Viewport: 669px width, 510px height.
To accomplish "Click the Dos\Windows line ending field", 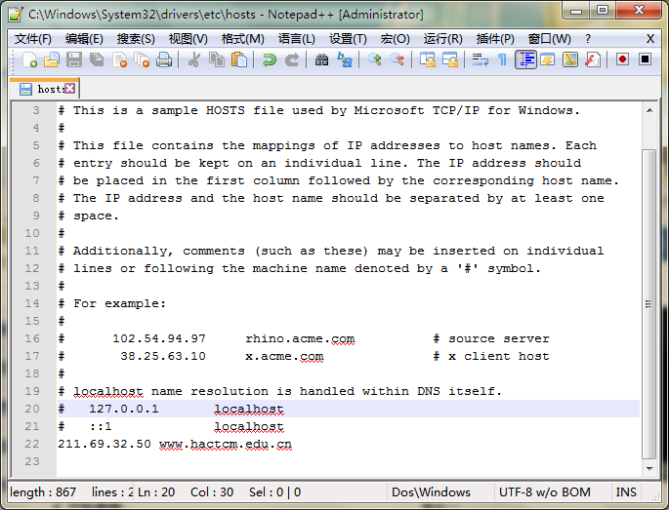I will 431,492.
